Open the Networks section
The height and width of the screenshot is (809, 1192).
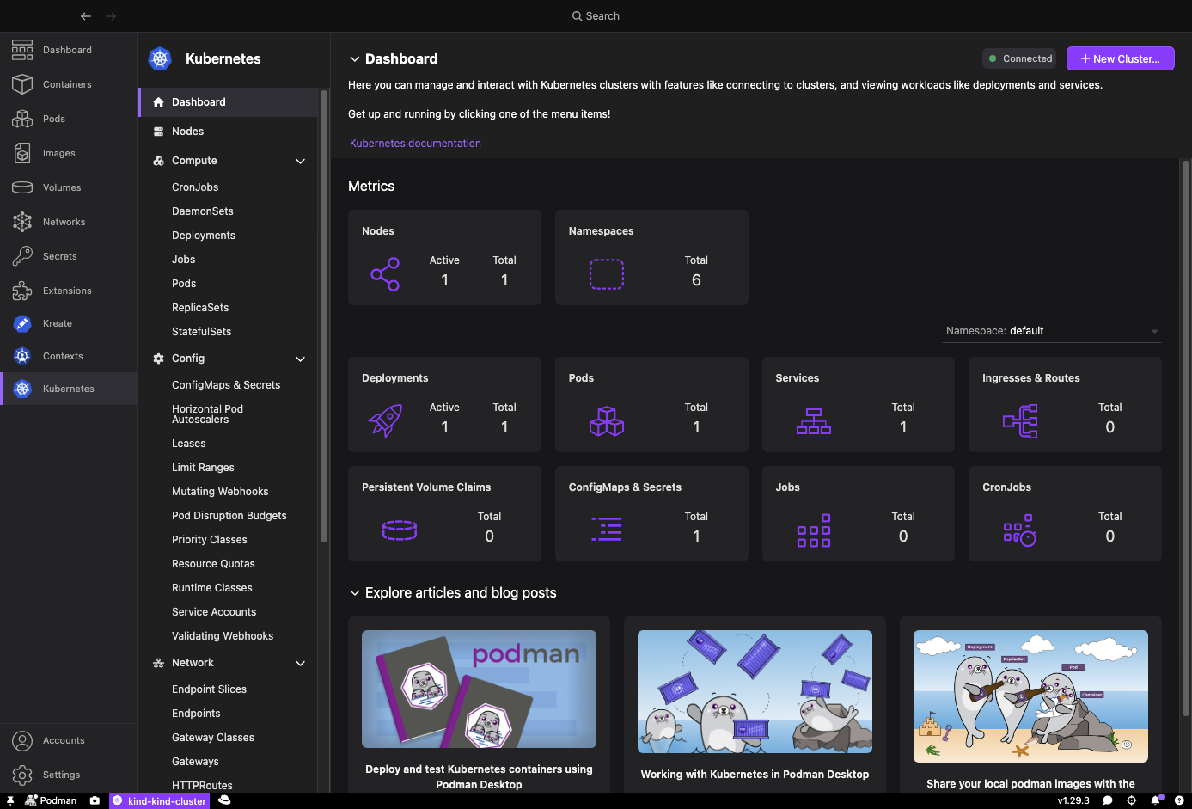point(68,222)
